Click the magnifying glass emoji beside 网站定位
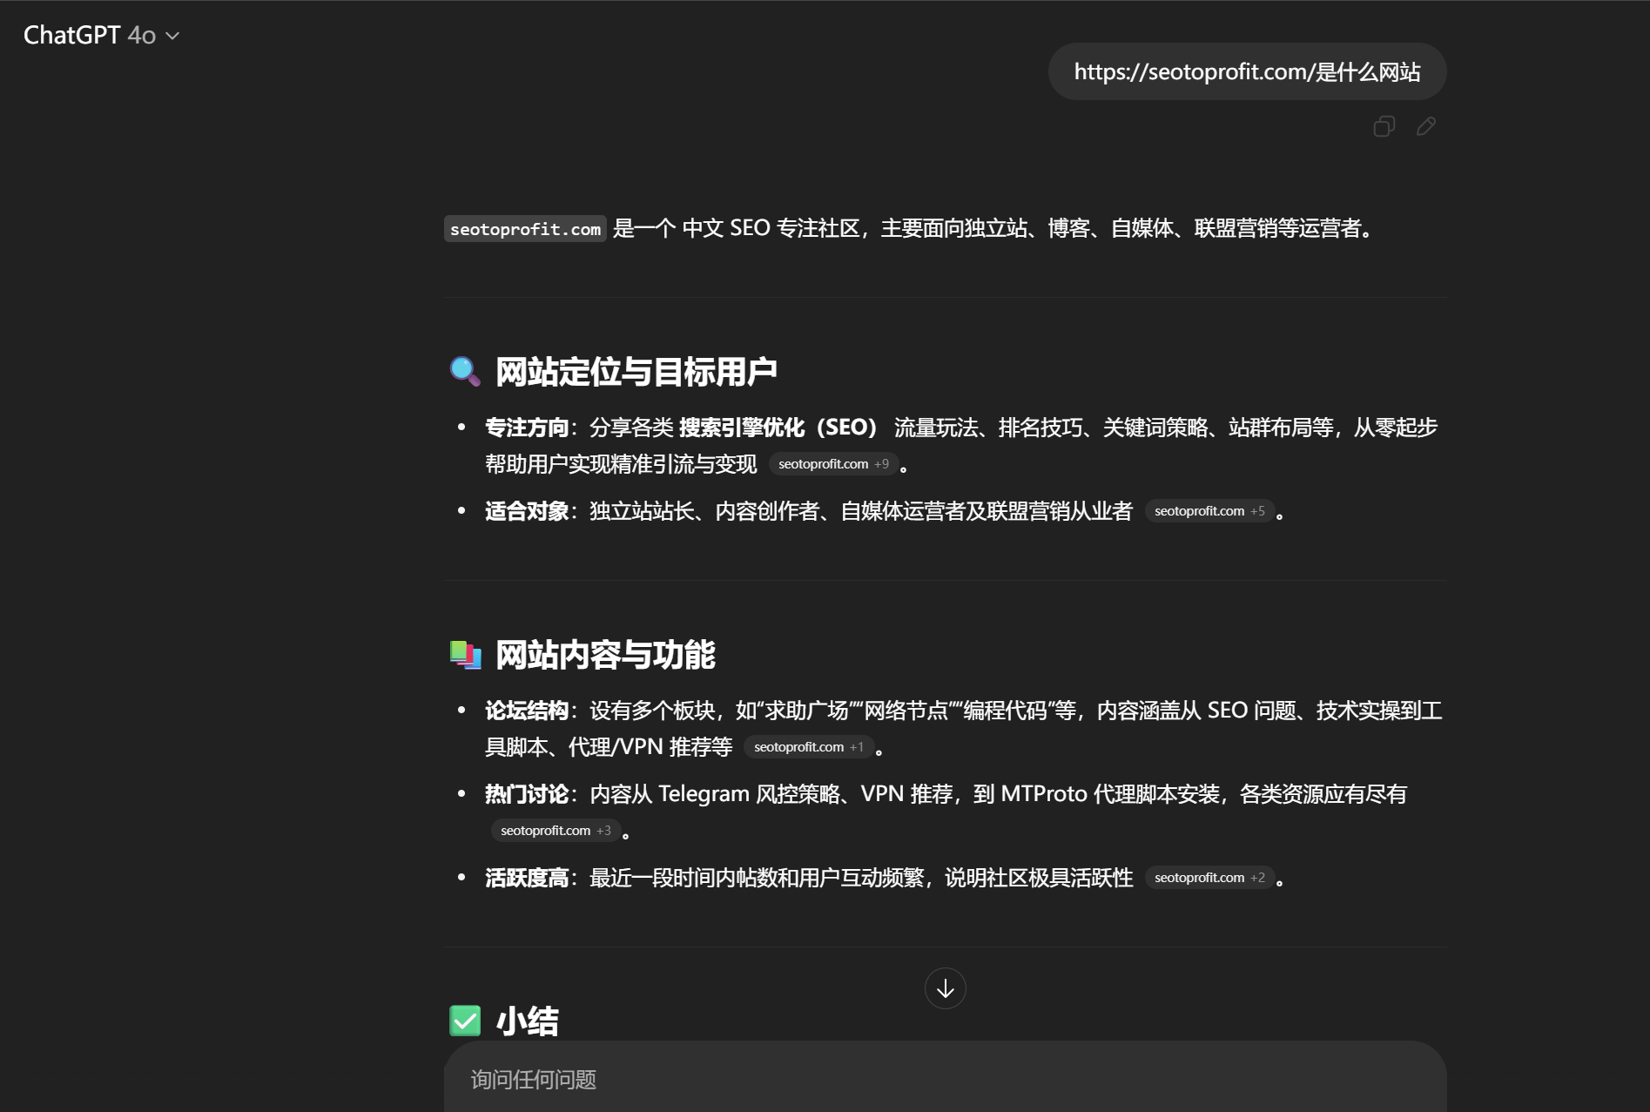 (x=465, y=372)
